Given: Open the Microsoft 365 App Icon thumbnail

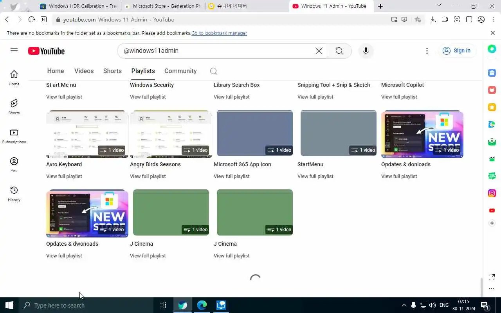Looking at the screenshot, I should coord(255,134).
